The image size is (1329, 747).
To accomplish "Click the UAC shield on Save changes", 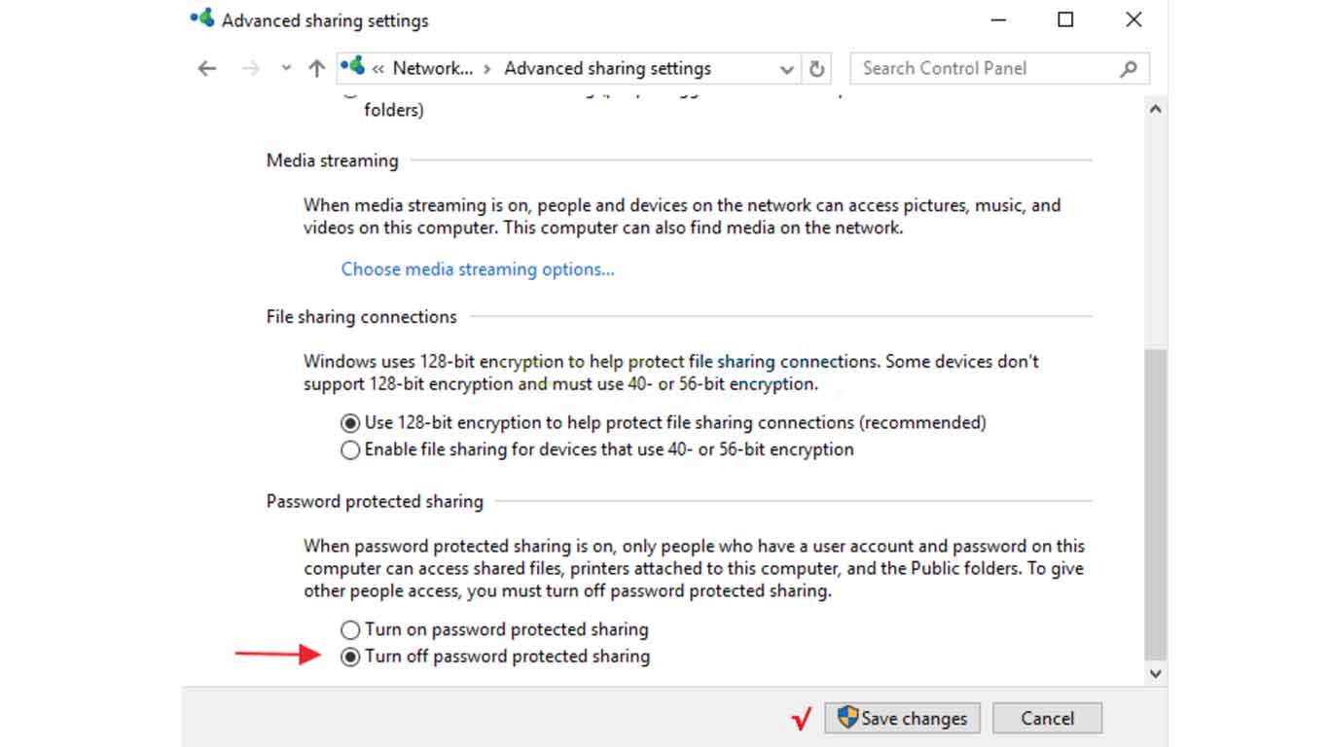I will point(848,718).
